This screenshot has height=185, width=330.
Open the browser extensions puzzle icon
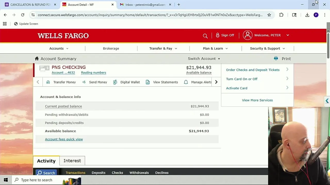(x=281, y=15)
